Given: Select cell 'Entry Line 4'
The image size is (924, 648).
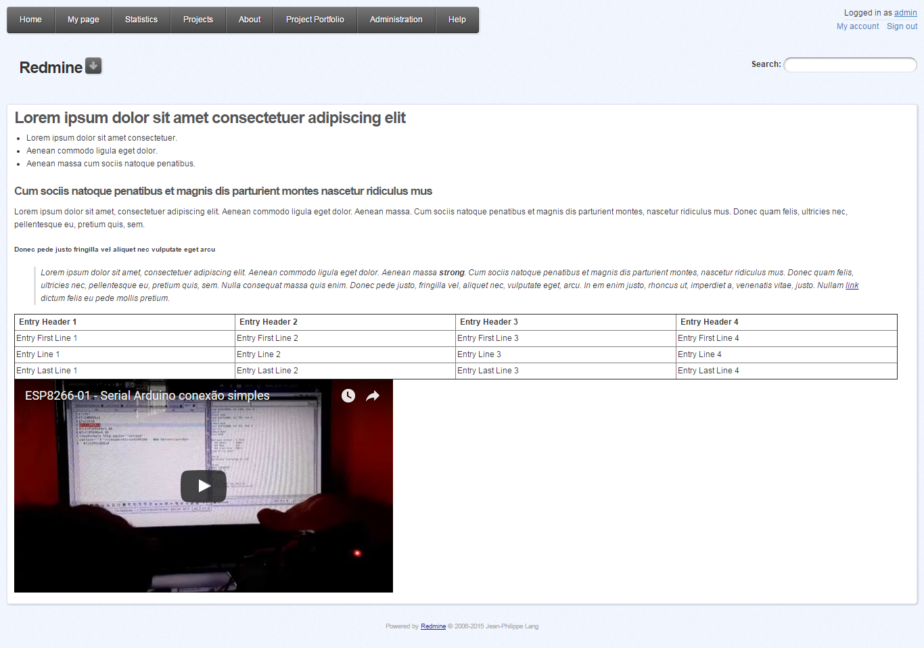Looking at the screenshot, I should coord(787,354).
